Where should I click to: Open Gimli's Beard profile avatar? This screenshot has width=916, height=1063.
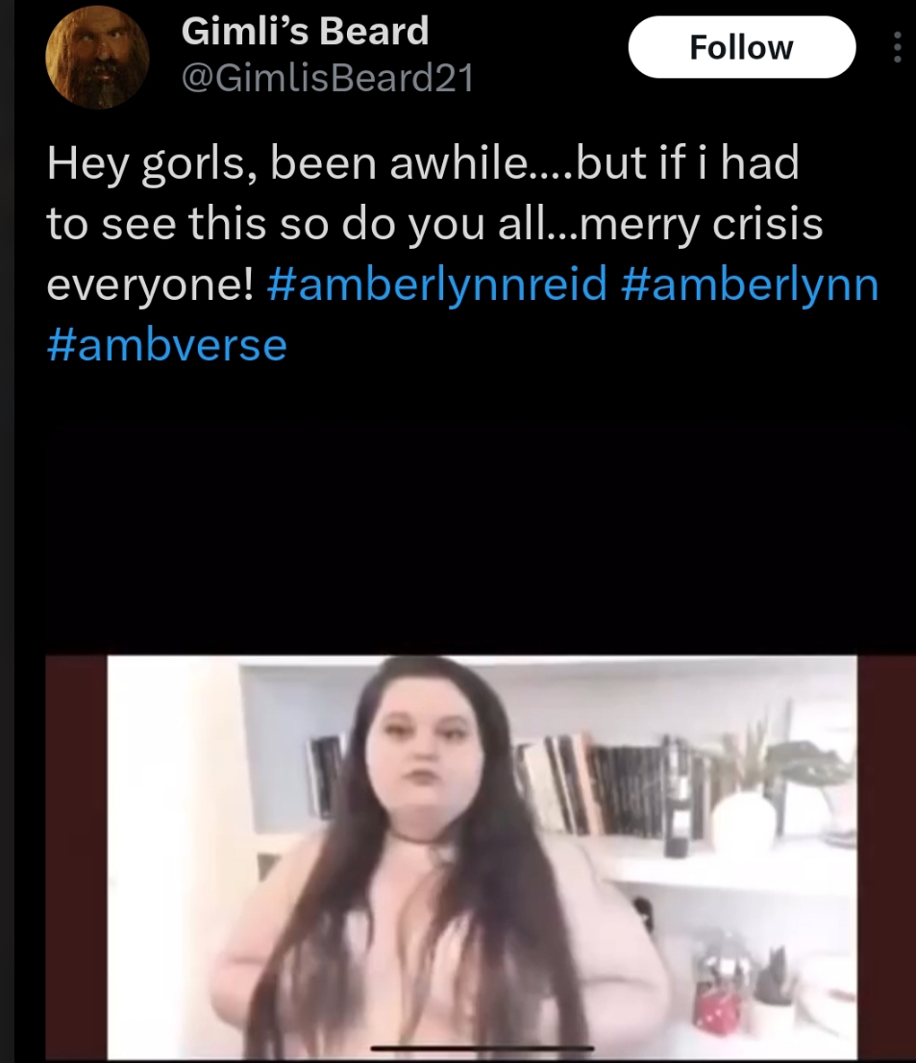coord(97,57)
